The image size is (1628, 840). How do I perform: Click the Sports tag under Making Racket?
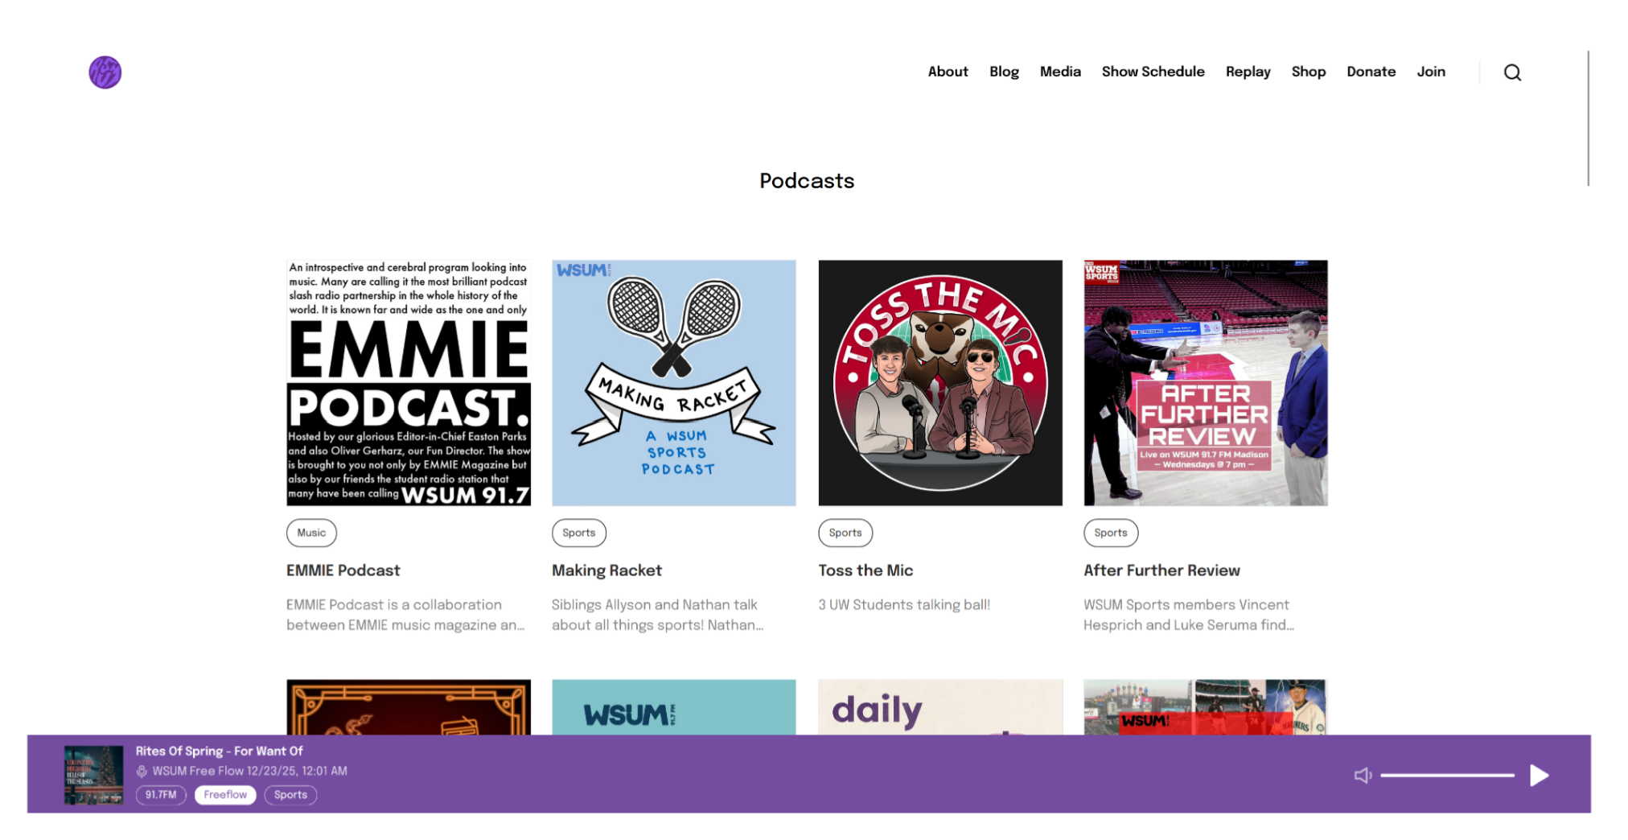tap(579, 533)
